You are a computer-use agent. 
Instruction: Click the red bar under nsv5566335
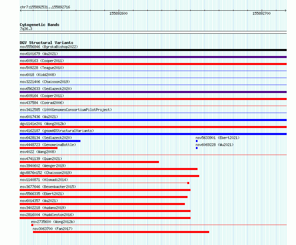click(x=104, y=197)
